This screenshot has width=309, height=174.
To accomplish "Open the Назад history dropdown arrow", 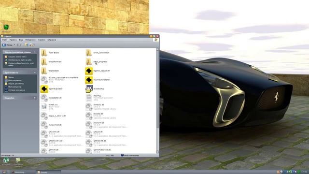I will point(14,45).
